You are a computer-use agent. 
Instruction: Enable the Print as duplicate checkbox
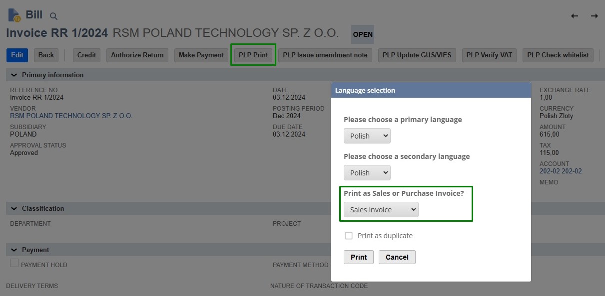point(349,236)
